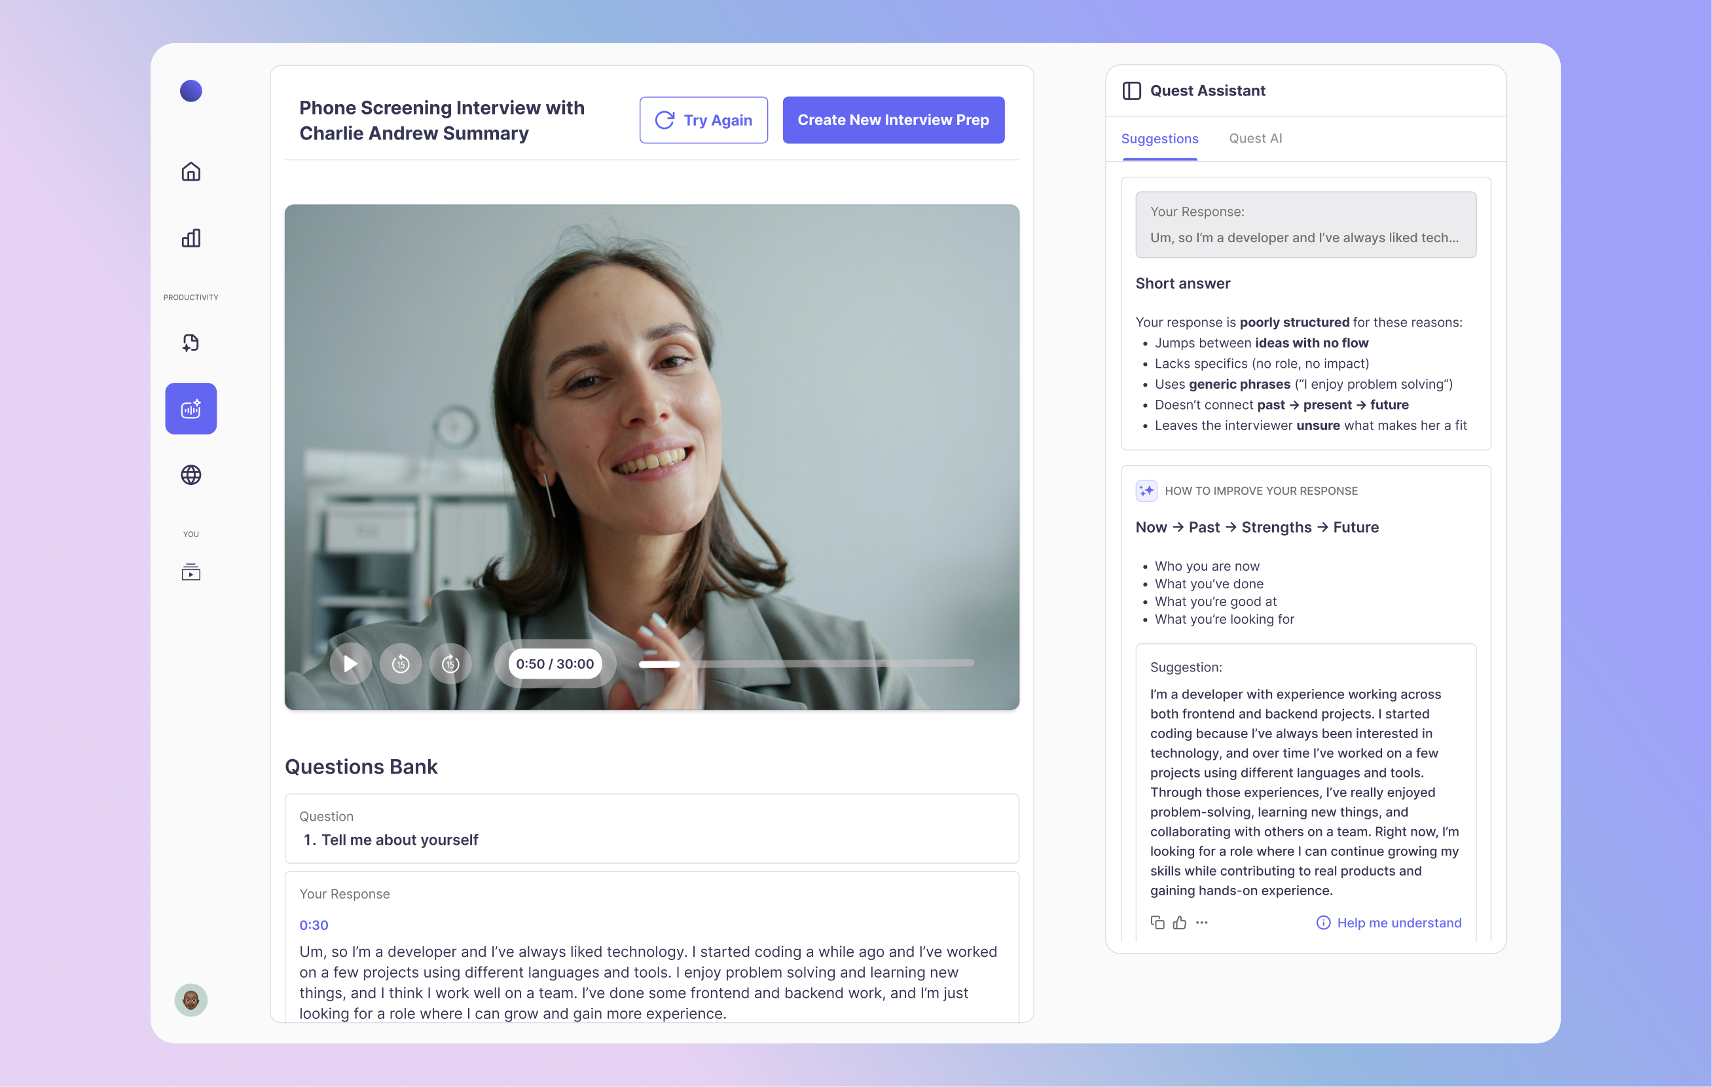1712x1087 pixels.
Task: Open the more options ellipsis under suggestion
Action: (x=1201, y=922)
